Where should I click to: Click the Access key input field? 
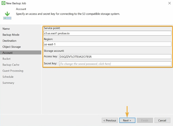point(115,57)
